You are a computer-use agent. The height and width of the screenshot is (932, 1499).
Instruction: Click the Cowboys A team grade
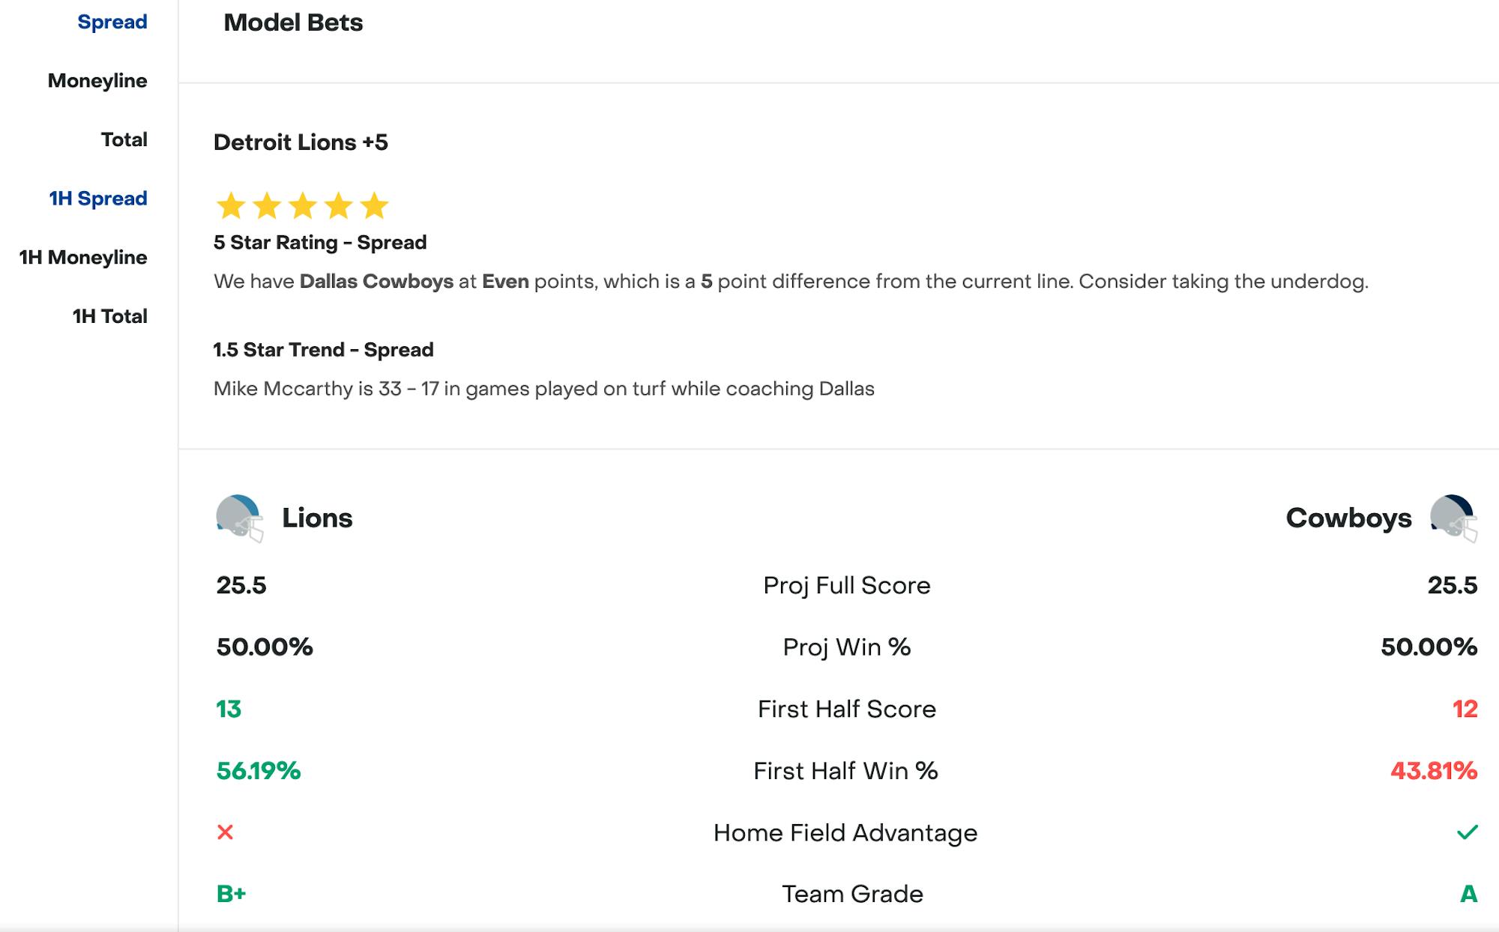(x=1468, y=894)
